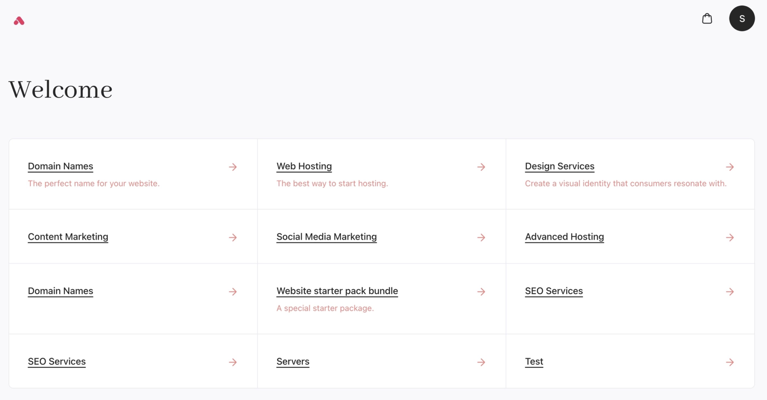
Task: Click the arrow beside bottom-row SEO Services
Action: point(233,362)
